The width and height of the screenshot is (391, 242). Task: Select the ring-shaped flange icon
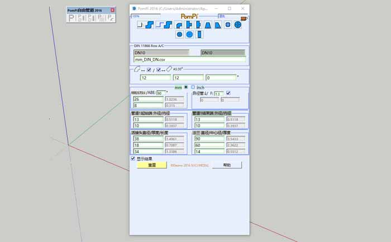238,25
